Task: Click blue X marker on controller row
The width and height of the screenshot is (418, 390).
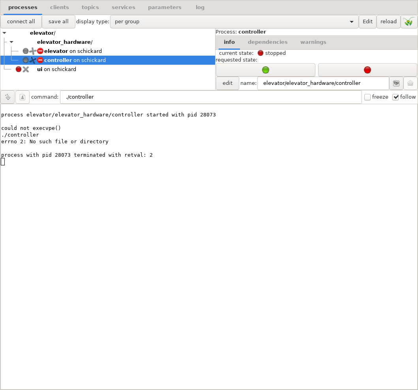Action: [33, 60]
